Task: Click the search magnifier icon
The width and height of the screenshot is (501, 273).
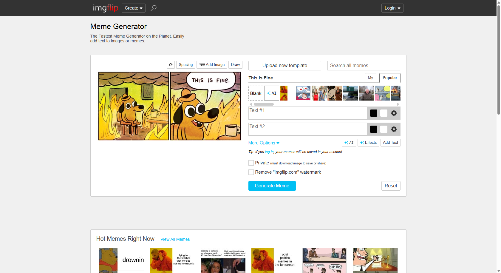Action: 154,8
